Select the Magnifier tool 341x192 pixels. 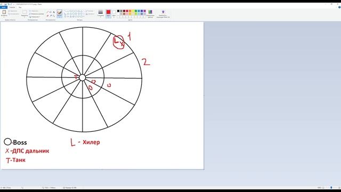54,16
